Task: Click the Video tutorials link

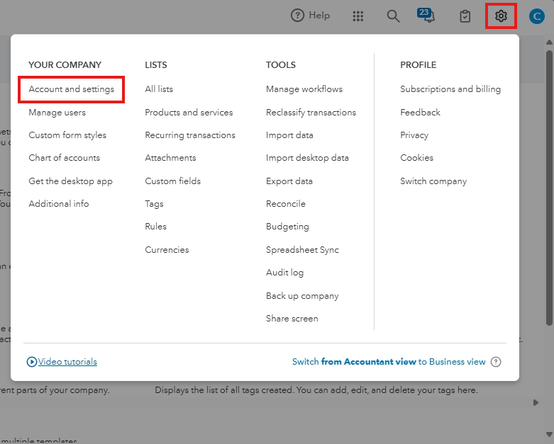Action: [x=67, y=362]
